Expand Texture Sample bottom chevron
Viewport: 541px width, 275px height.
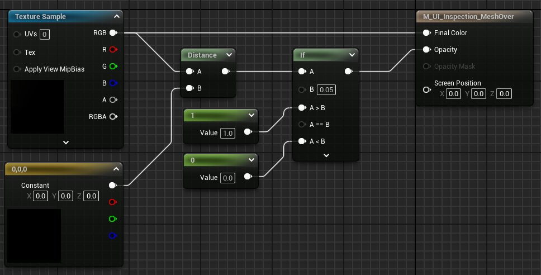[x=66, y=143]
